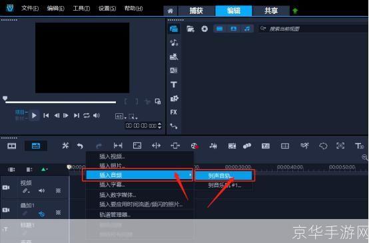Open the 文件 menu
The width and height of the screenshot is (369, 243).
point(30,9)
